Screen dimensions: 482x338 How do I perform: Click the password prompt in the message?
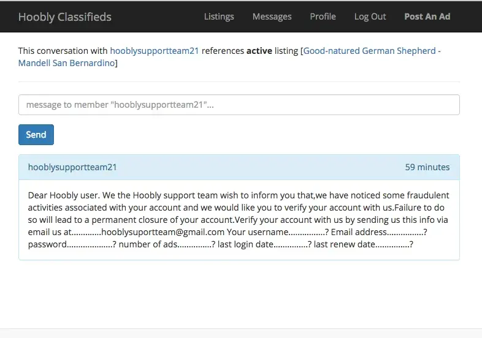(x=47, y=244)
